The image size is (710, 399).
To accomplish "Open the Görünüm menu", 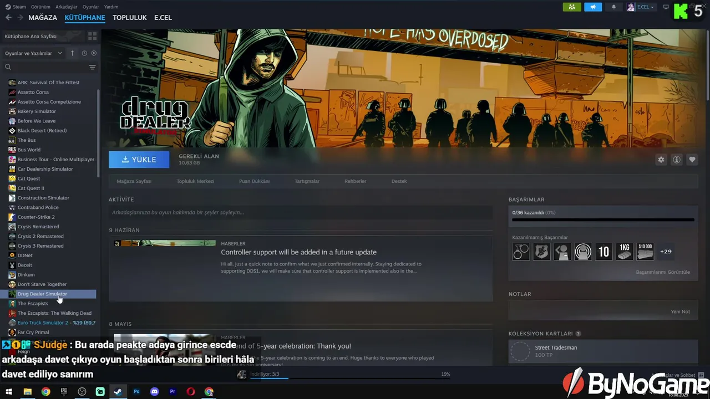I will coord(40,7).
